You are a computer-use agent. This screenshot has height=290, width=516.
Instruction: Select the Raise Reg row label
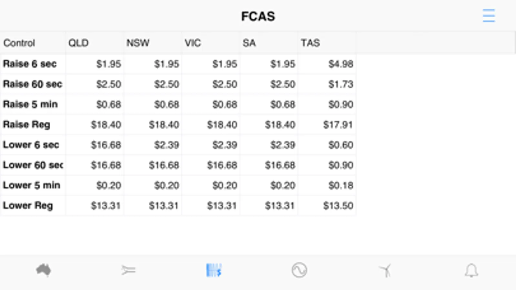(x=26, y=125)
